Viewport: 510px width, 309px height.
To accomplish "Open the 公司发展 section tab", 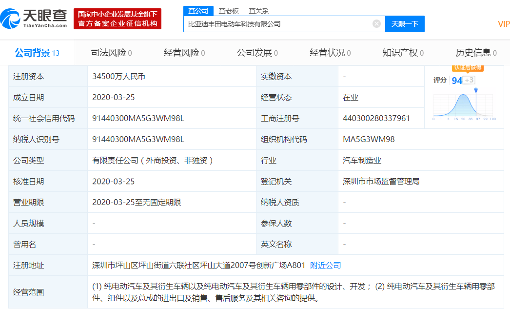I will pyautogui.click(x=257, y=52).
